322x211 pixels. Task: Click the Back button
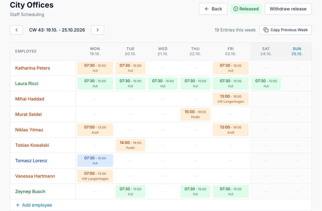coord(213,9)
